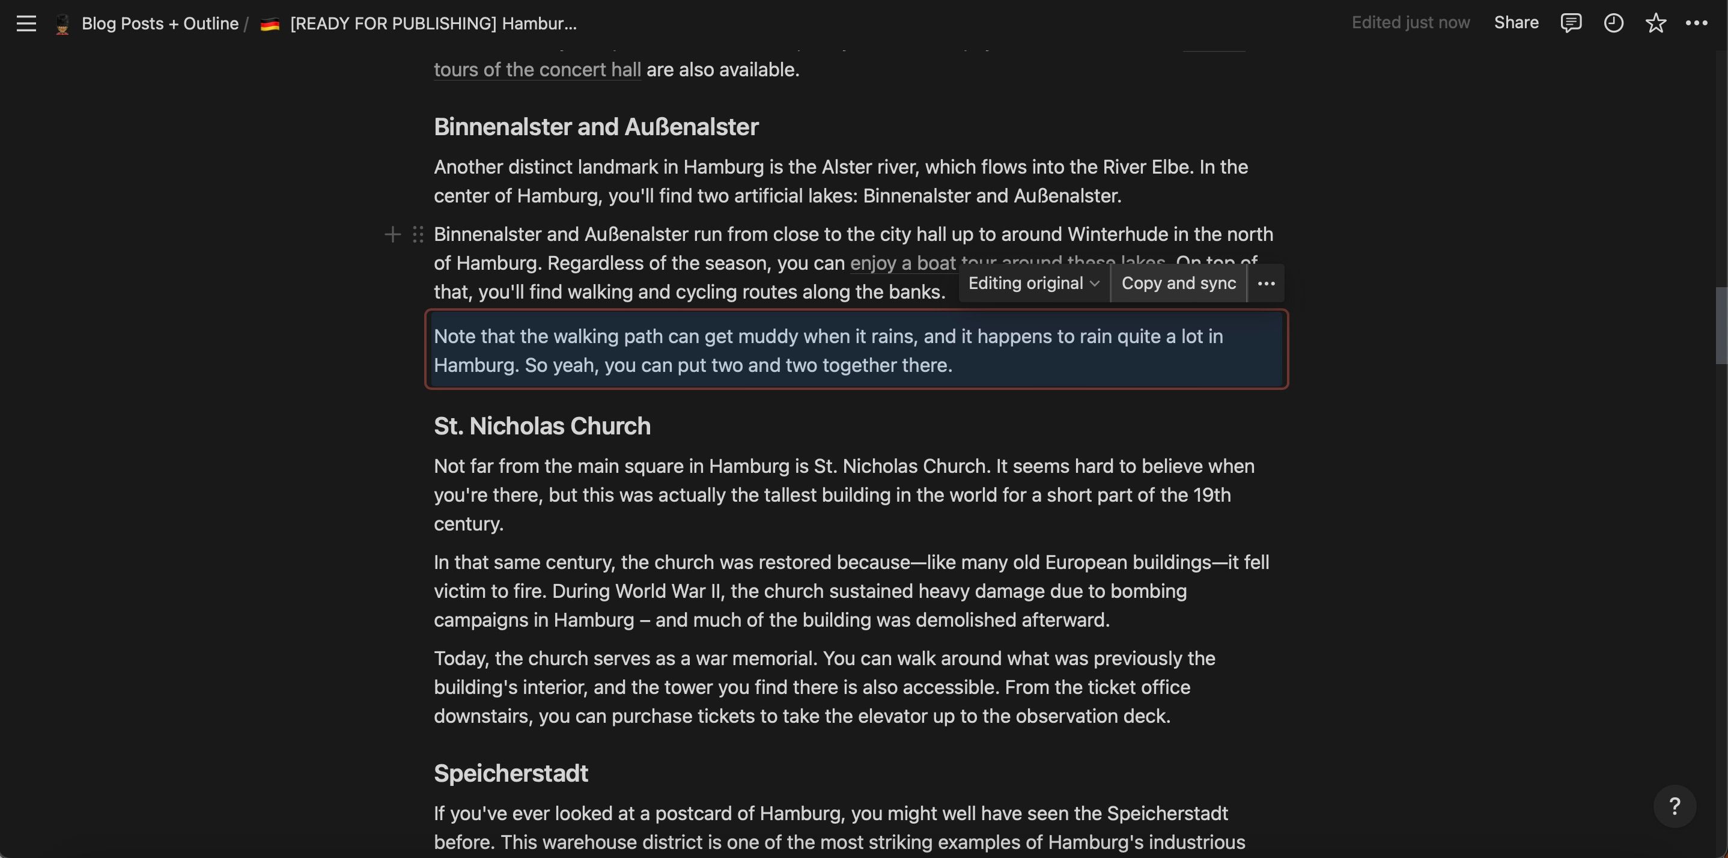Open synced block more options
This screenshot has height=858, width=1728.
click(1266, 283)
